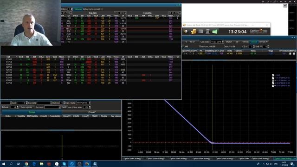Screen dimensions: 297x167
Task: Switch to third Option chart strategy tab
Action: click(x=180, y=159)
